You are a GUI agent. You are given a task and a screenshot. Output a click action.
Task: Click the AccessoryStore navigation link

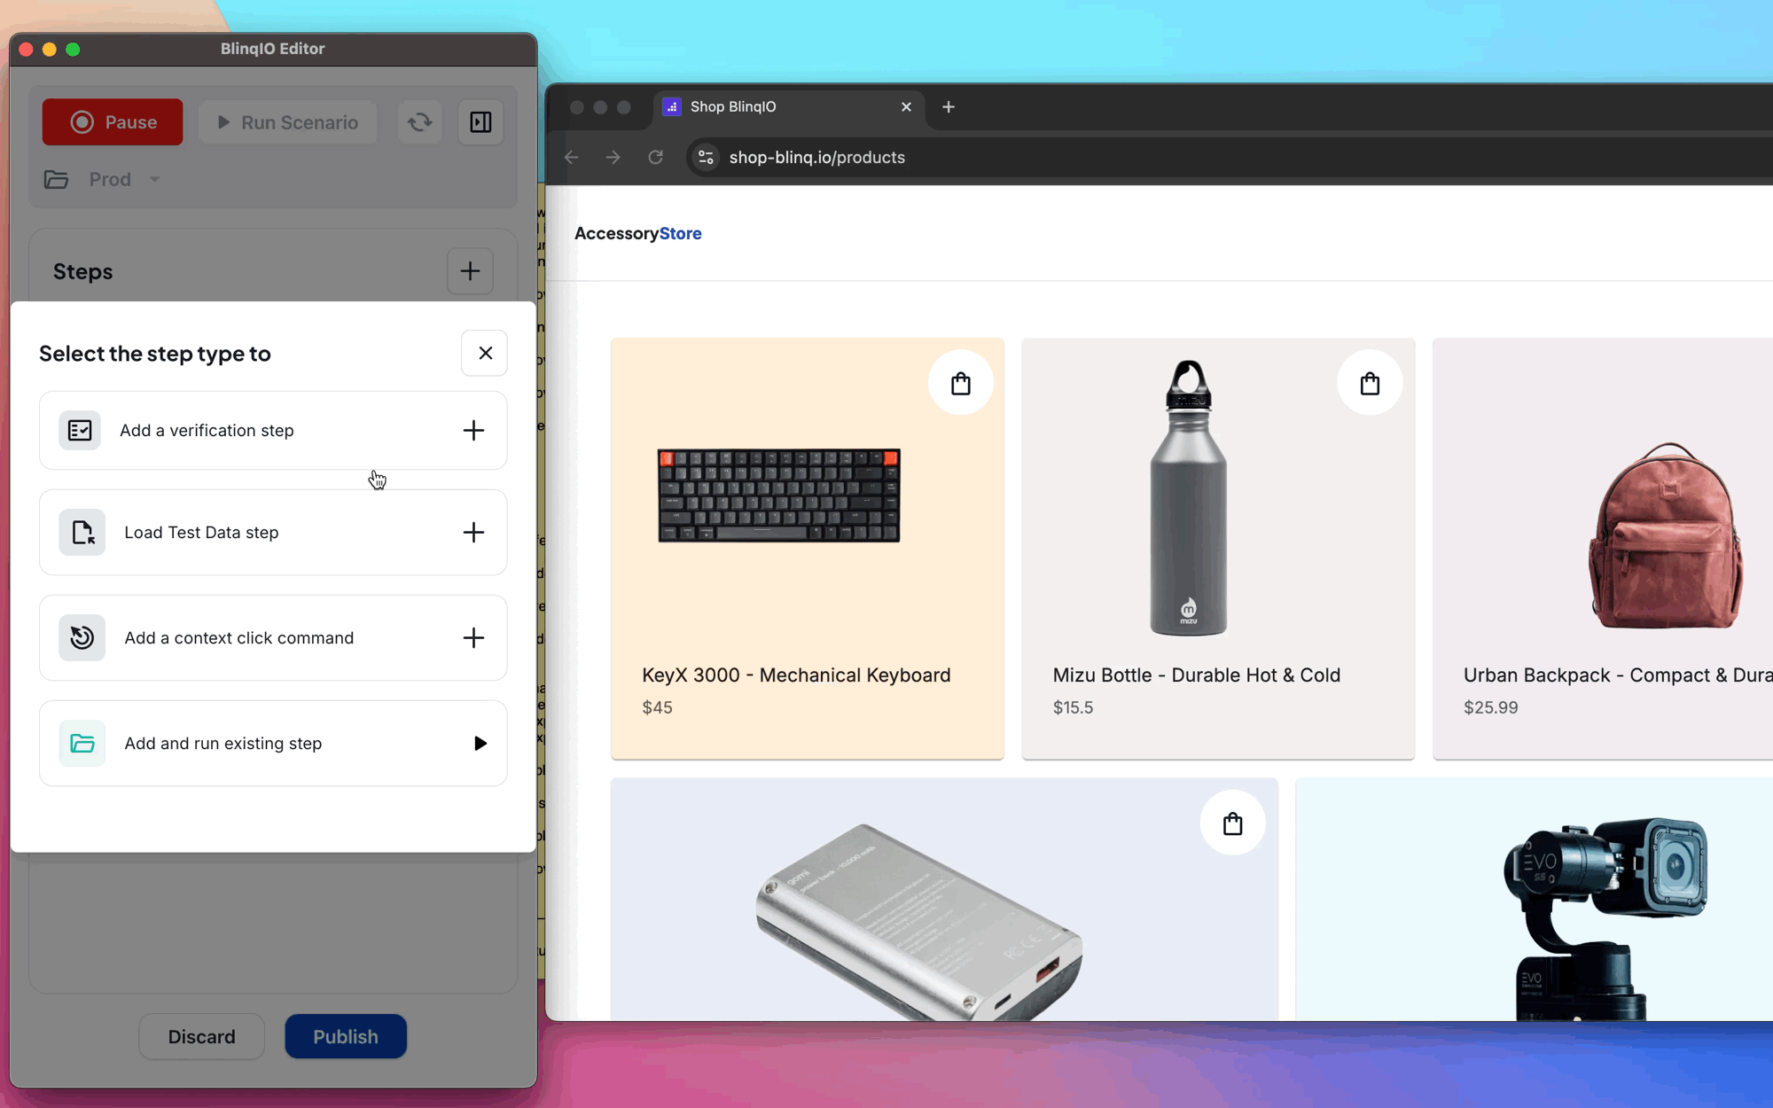[638, 234]
